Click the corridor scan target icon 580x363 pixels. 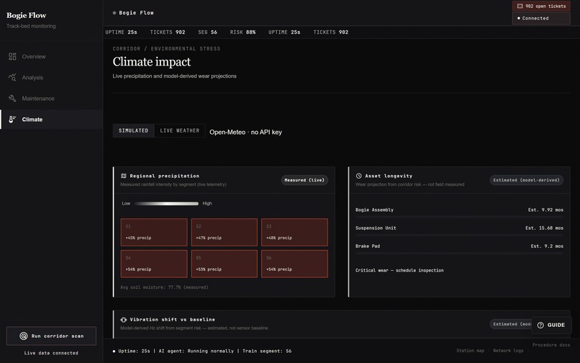point(24,336)
